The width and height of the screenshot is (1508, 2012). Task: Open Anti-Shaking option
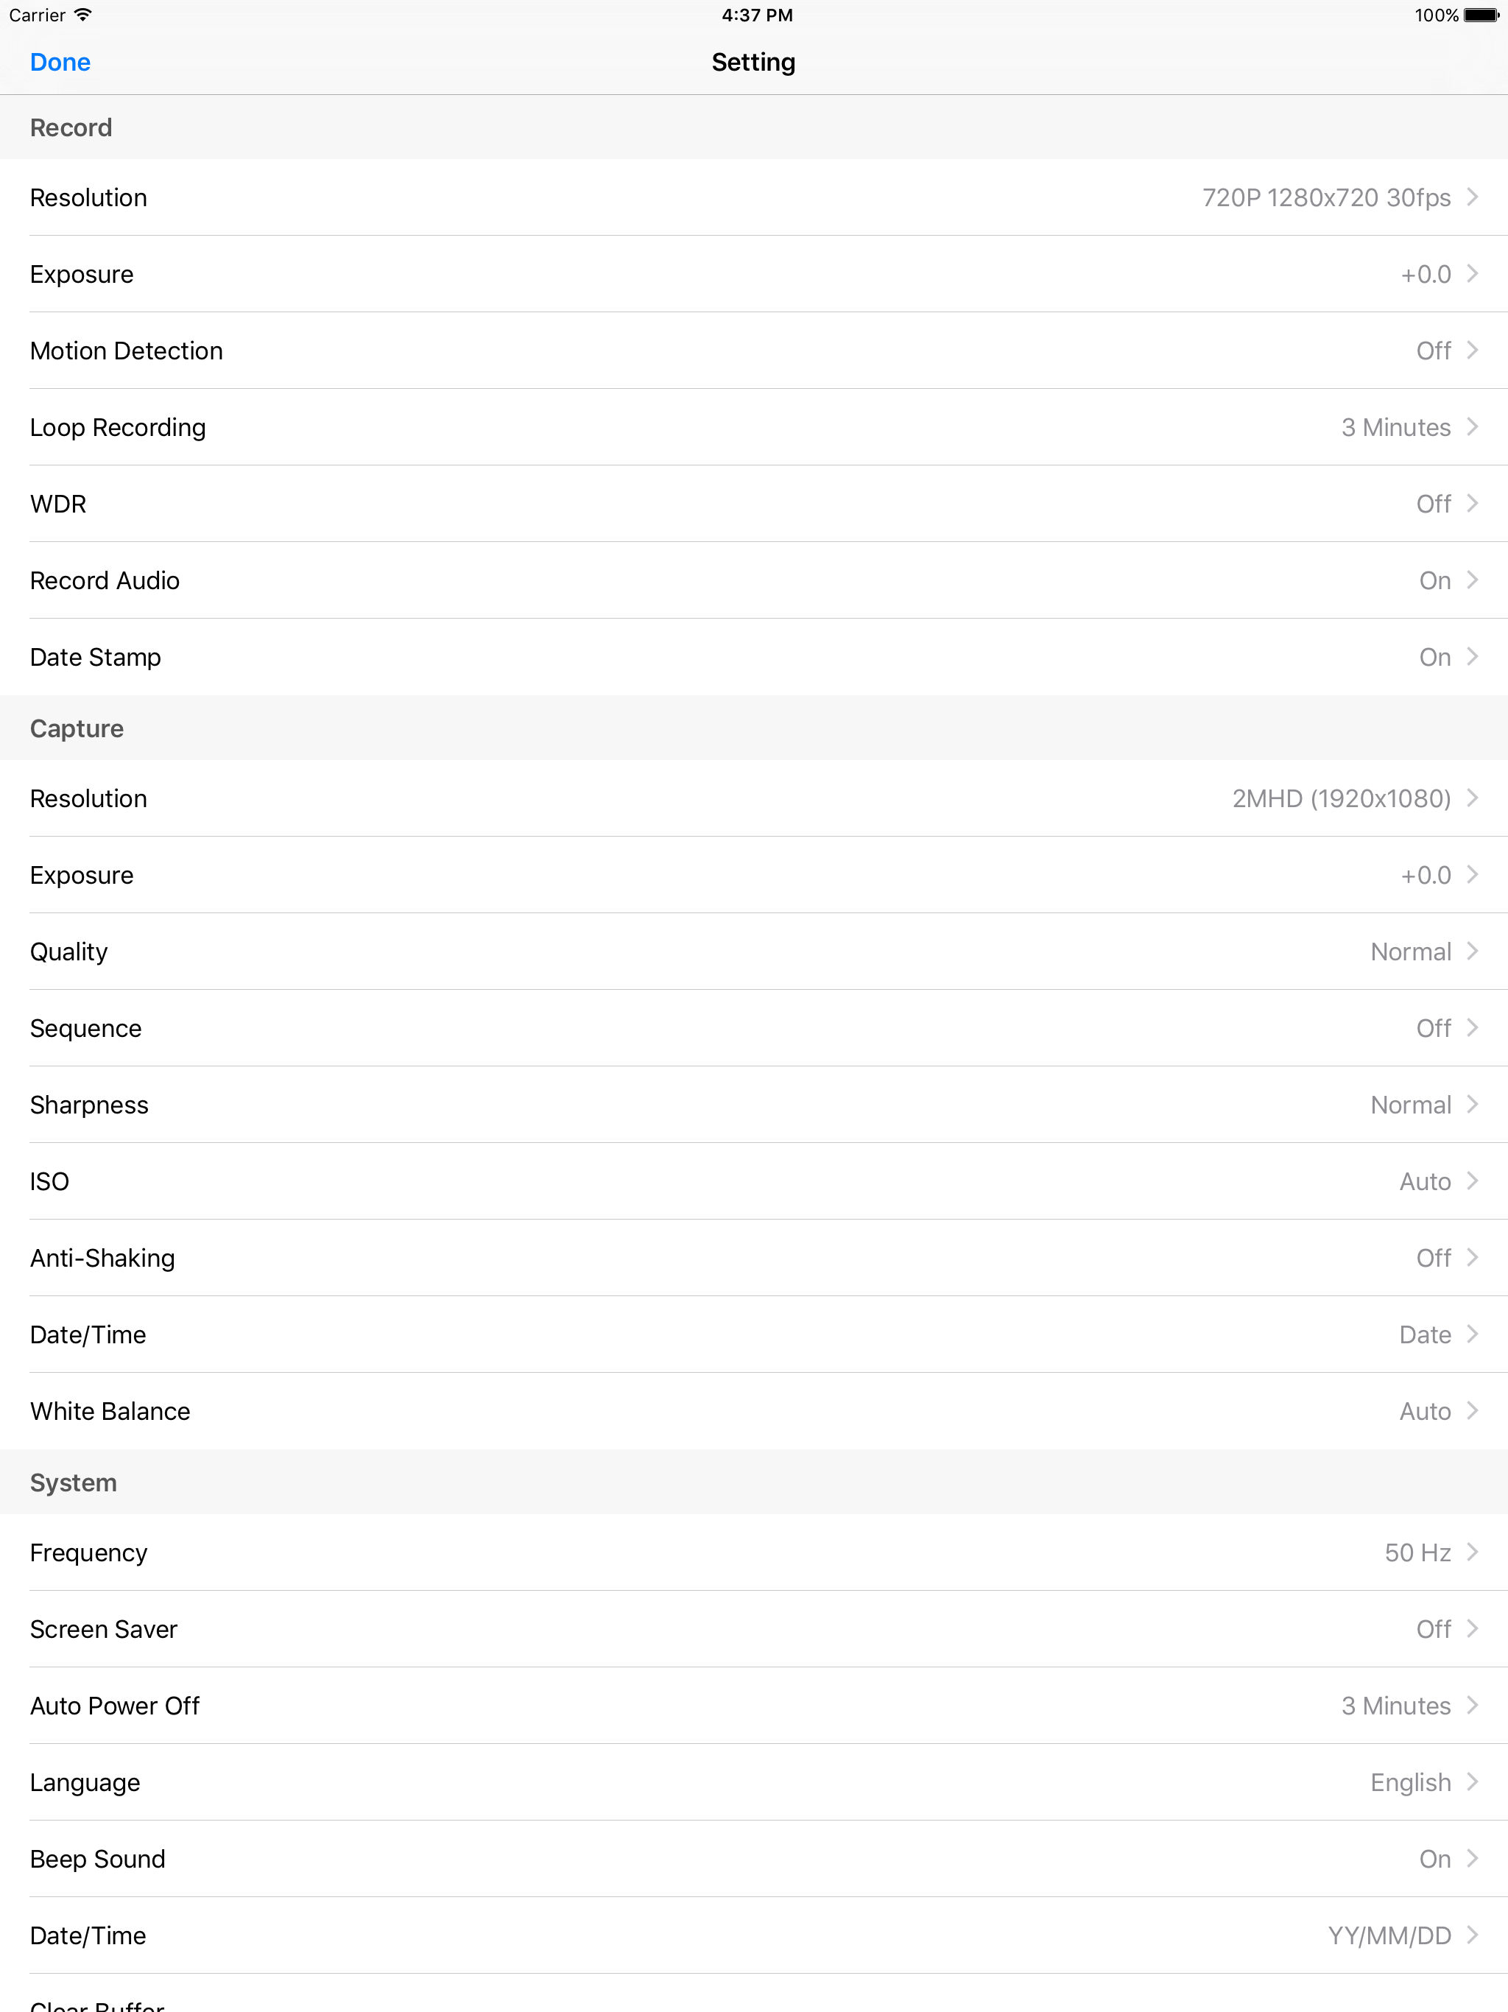click(x=754, y=1258)
